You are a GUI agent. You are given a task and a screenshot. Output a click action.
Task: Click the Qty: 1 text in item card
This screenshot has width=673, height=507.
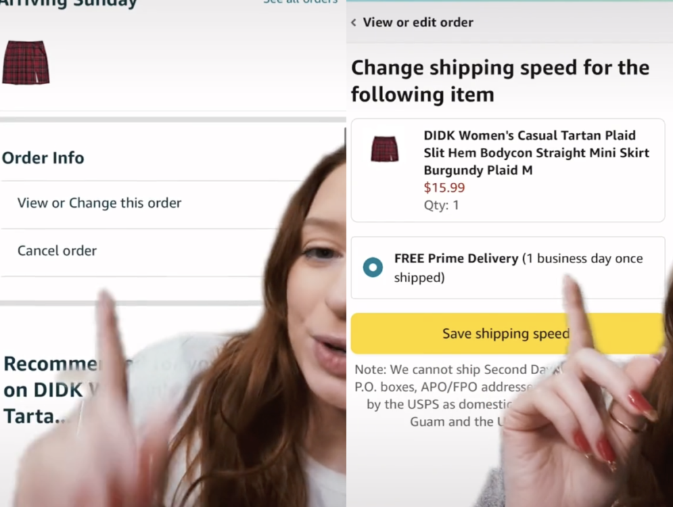(441, 205)
